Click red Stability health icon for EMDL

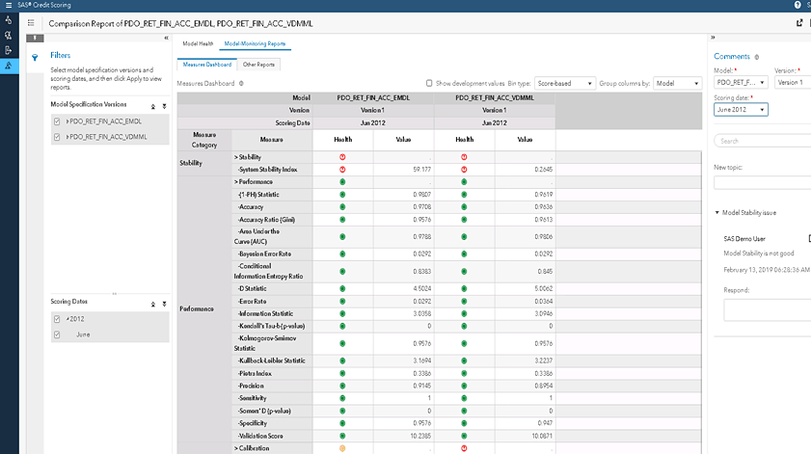342,157
